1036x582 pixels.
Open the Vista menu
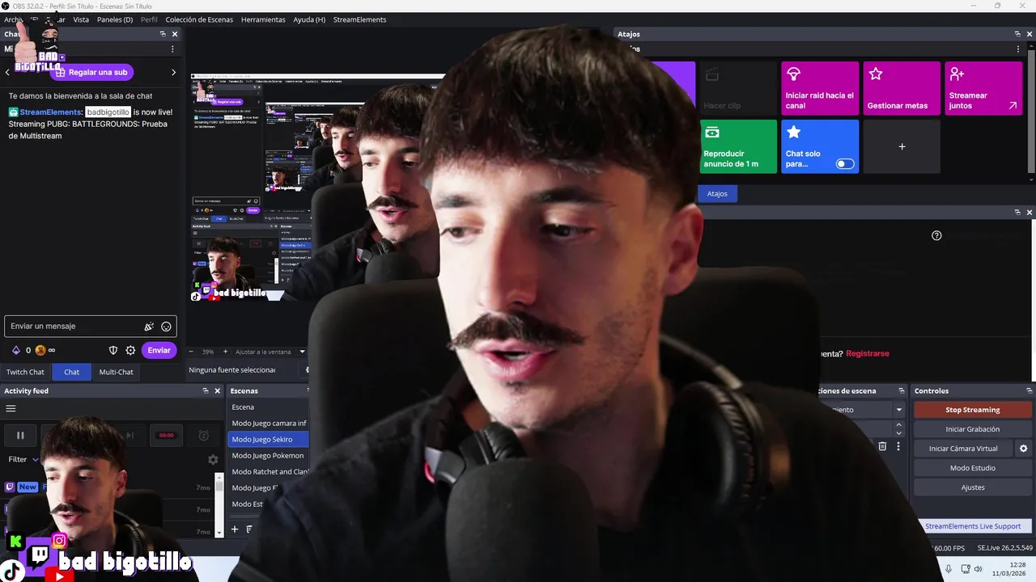(81, 19)
